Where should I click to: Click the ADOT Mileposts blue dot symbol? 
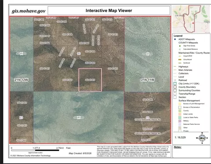click(x=175, y=39)
